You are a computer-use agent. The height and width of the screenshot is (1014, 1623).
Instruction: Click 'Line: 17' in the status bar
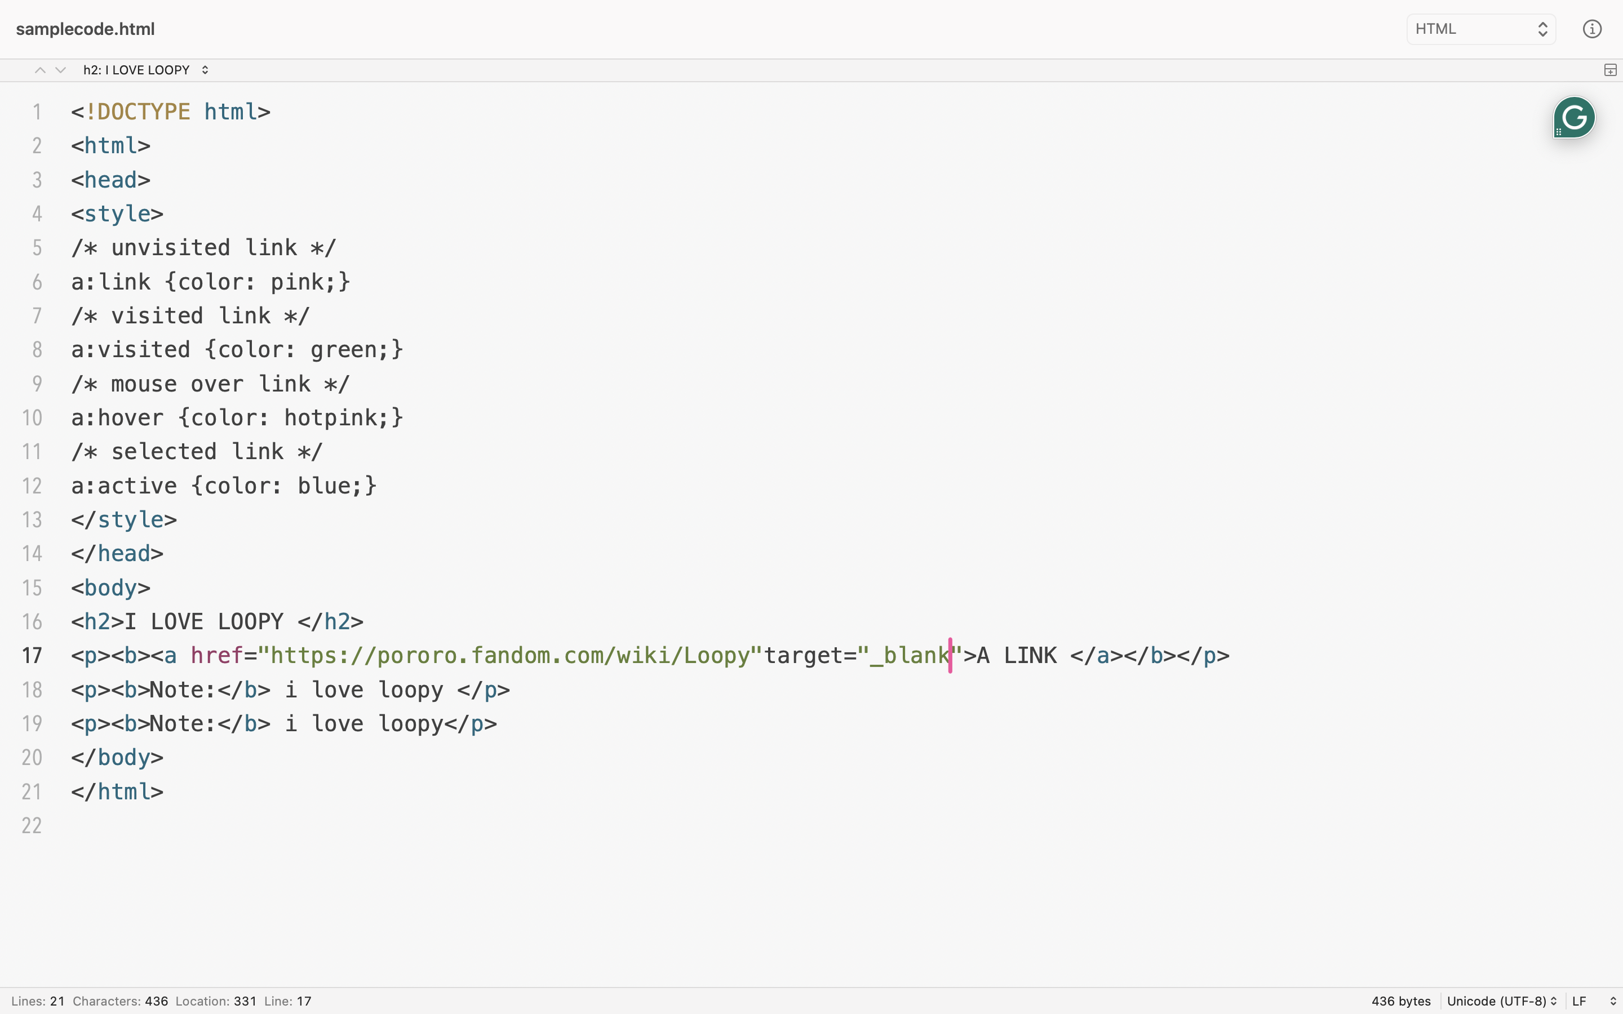click(x=288, y=1001)
